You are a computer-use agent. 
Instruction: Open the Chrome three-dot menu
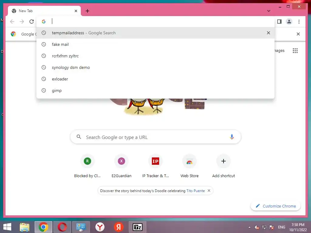pyautogui.click(x=299, y=22)
